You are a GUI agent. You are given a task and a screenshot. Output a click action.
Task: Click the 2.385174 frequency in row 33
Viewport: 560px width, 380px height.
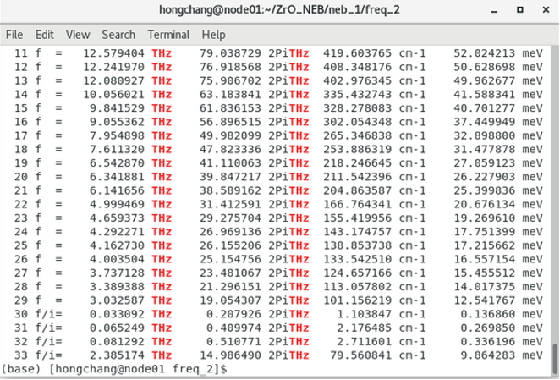coord(115,355)
